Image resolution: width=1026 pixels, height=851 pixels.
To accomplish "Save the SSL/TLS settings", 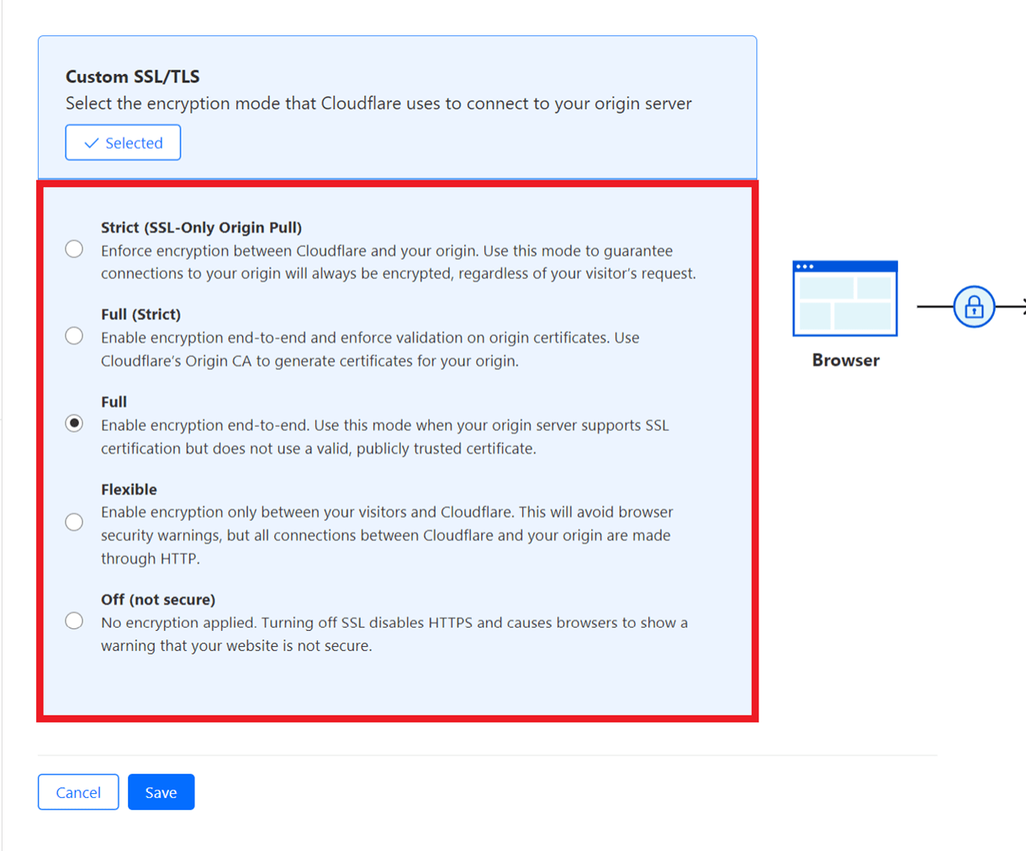I will pos(161,792).
